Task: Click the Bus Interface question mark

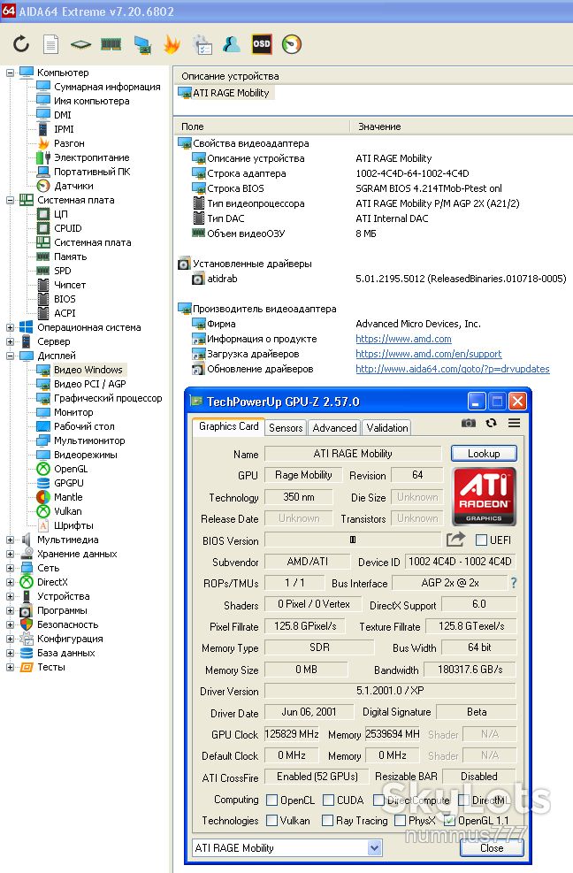Action: pos(514,583)
